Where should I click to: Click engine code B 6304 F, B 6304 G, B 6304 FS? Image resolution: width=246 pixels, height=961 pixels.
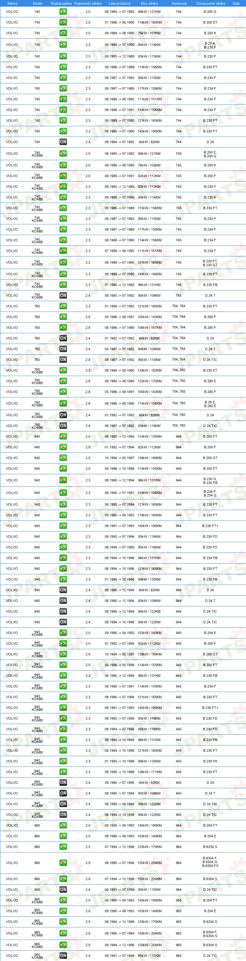pyautogui.click(x=210, y=863)
